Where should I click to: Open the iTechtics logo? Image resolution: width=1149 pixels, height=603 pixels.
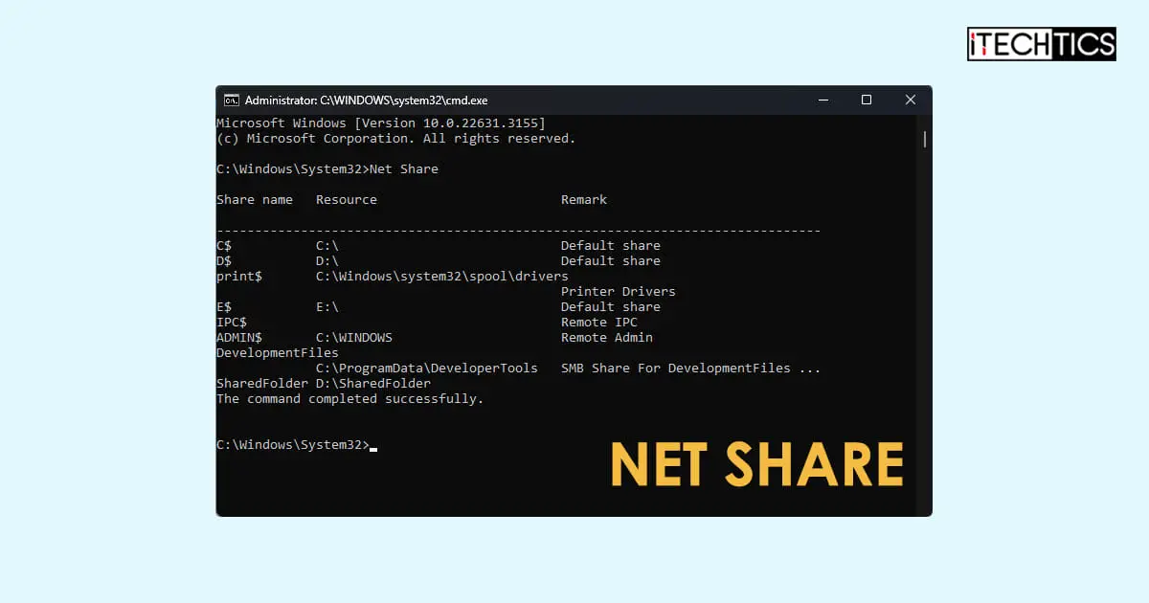pyautogui.click(x=1041, y=44)
